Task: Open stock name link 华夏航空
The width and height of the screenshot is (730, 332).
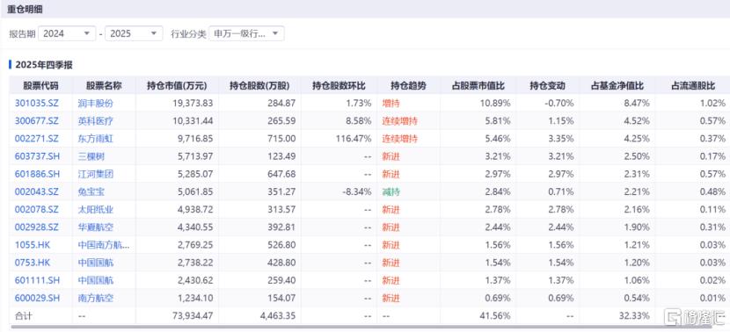Action: [96, 227]
